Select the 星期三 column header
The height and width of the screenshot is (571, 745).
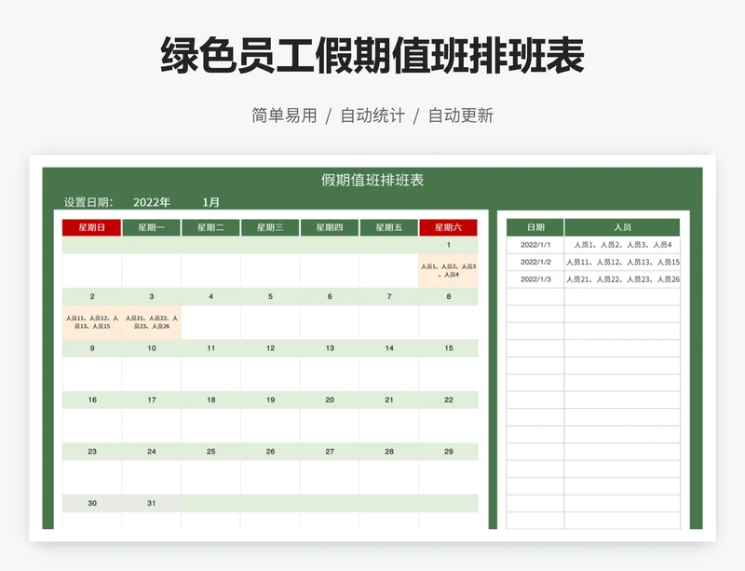(270, 227)
